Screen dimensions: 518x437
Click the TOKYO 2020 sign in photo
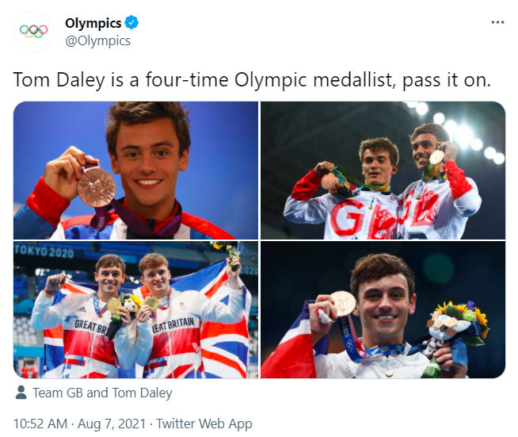[44, 251]
